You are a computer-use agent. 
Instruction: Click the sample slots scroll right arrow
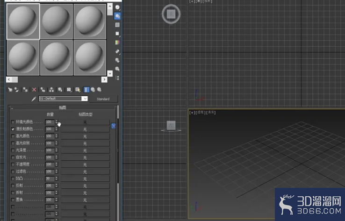pyautogui.click(x=104, y=79)
